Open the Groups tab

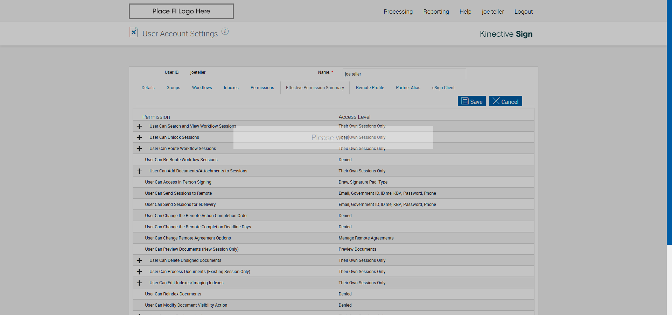coord(173,88)
